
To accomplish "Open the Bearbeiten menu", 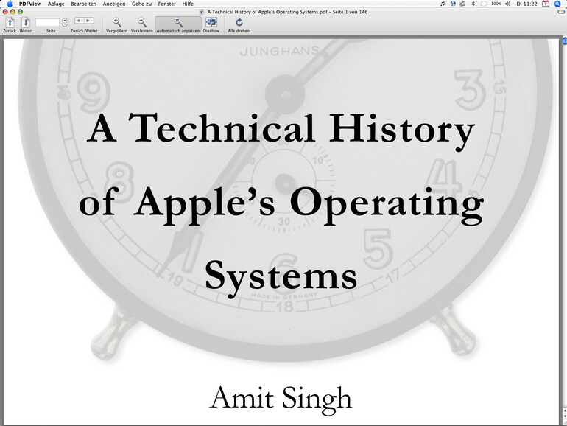I will [x=83, y=4].
